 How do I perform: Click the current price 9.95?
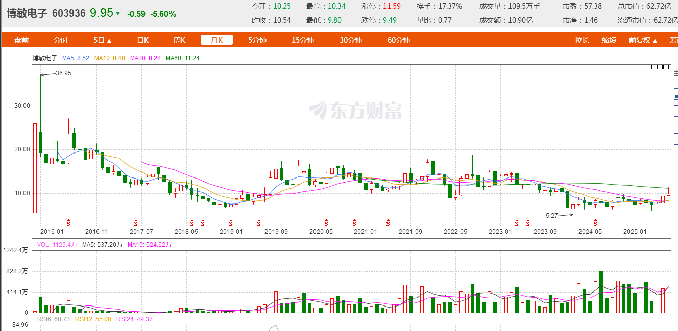click(x=101, y=13)
